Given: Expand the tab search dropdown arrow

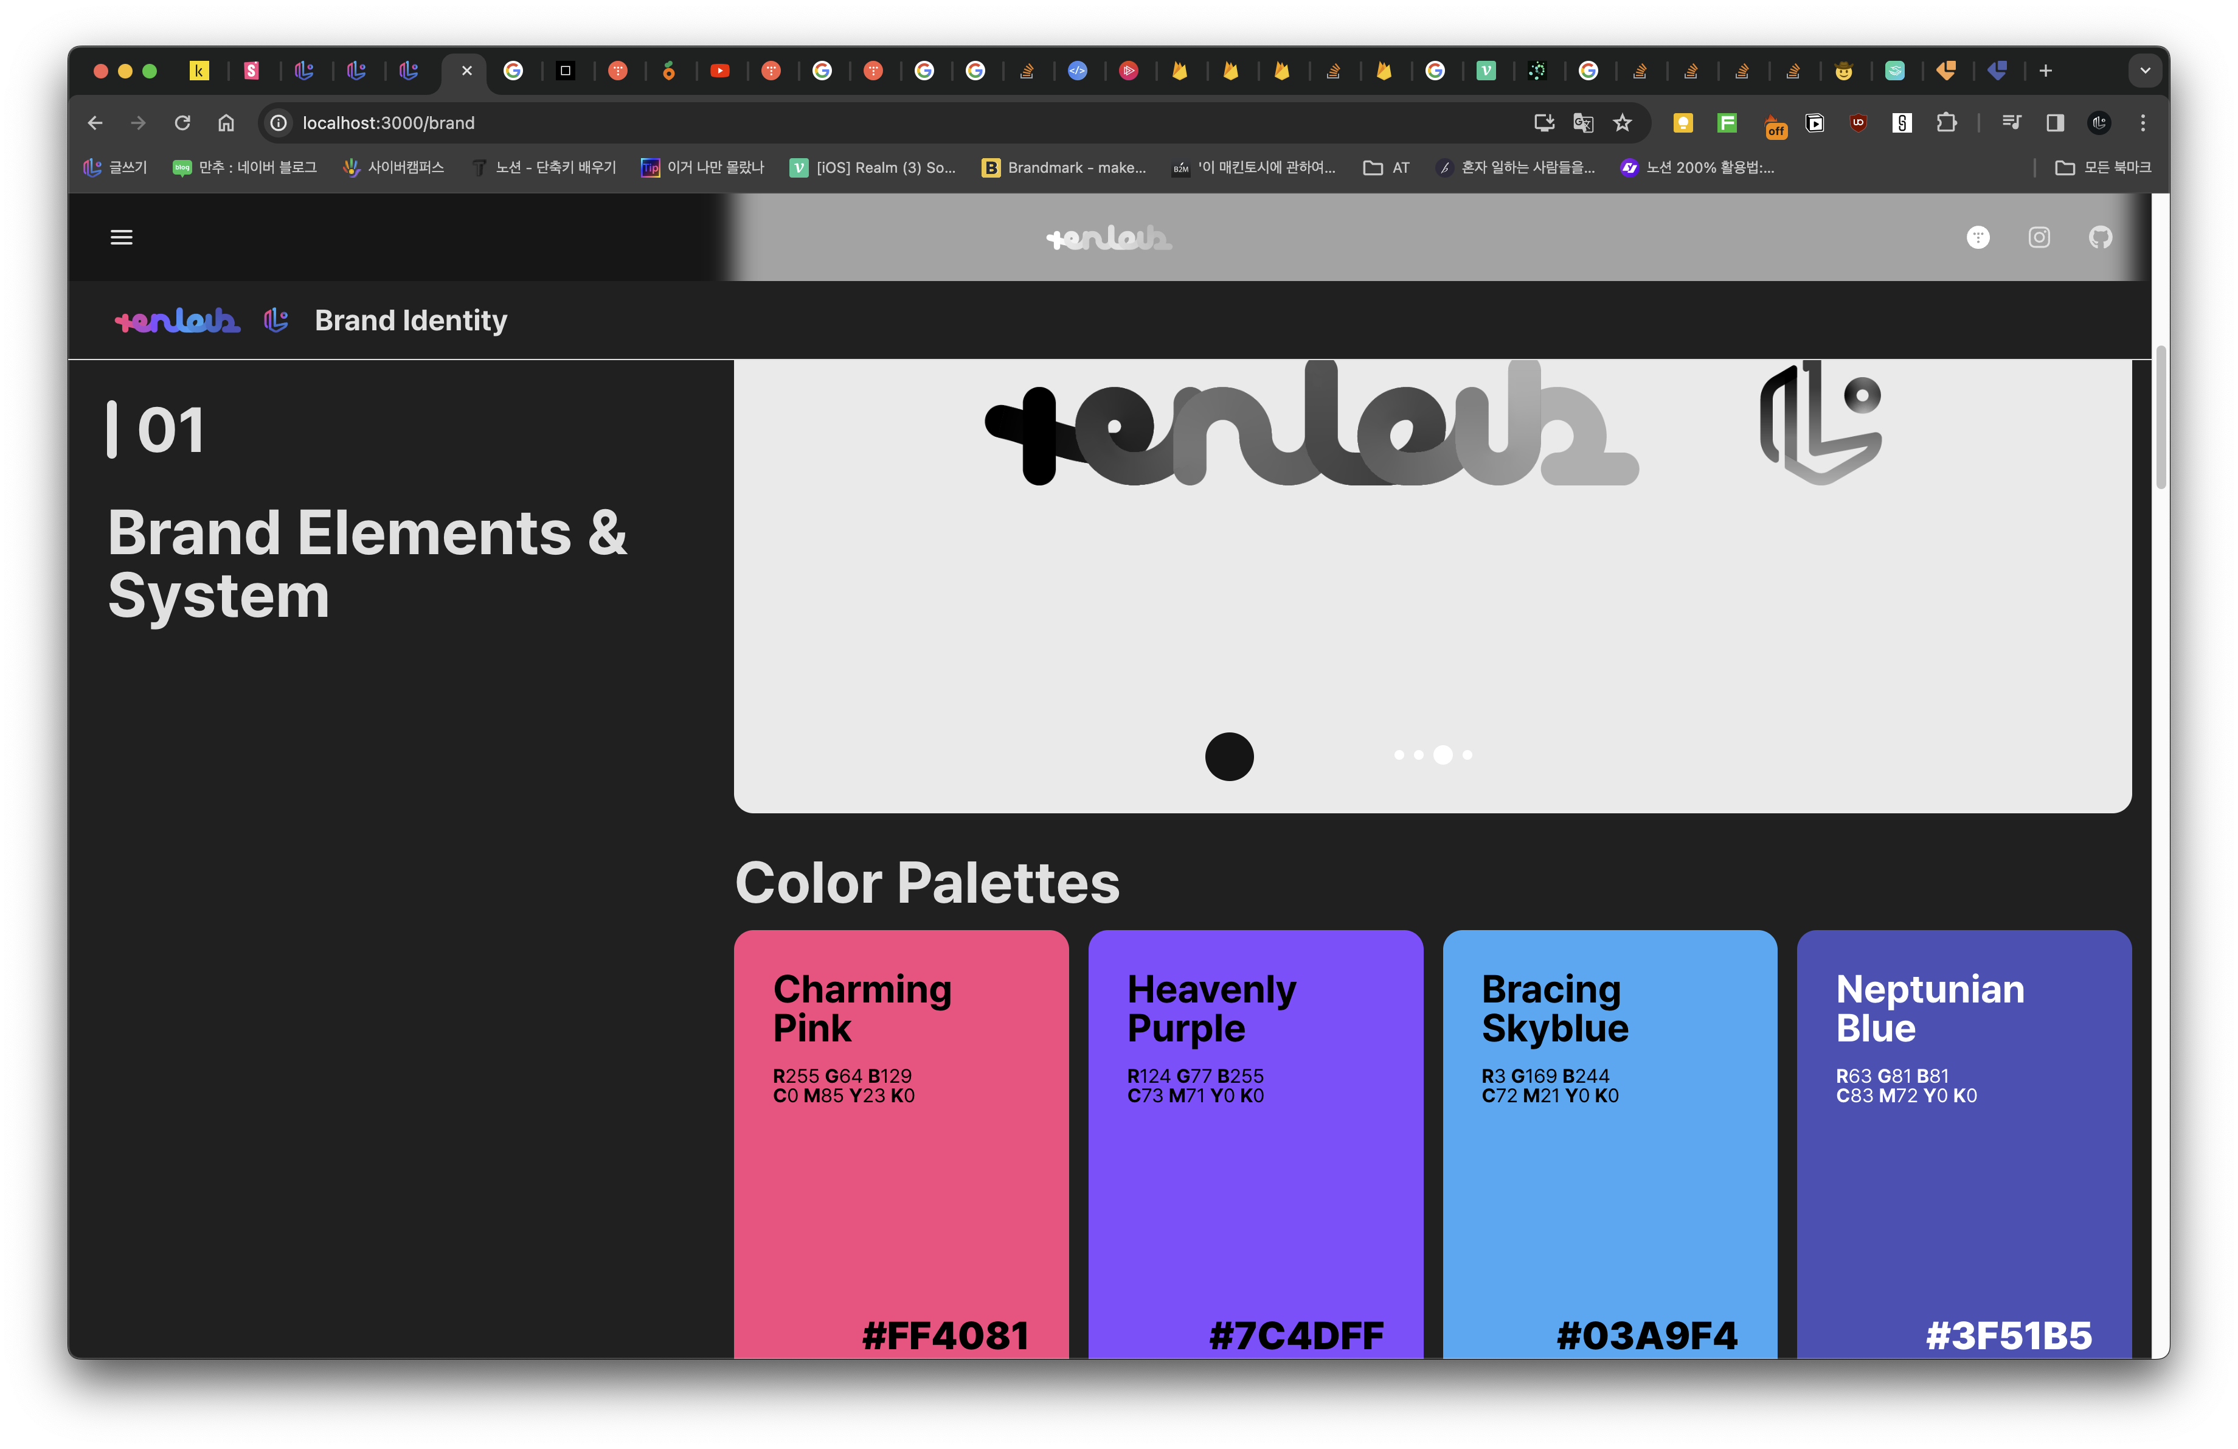Looking at the screenshot, I should (x=2145, y=71).
